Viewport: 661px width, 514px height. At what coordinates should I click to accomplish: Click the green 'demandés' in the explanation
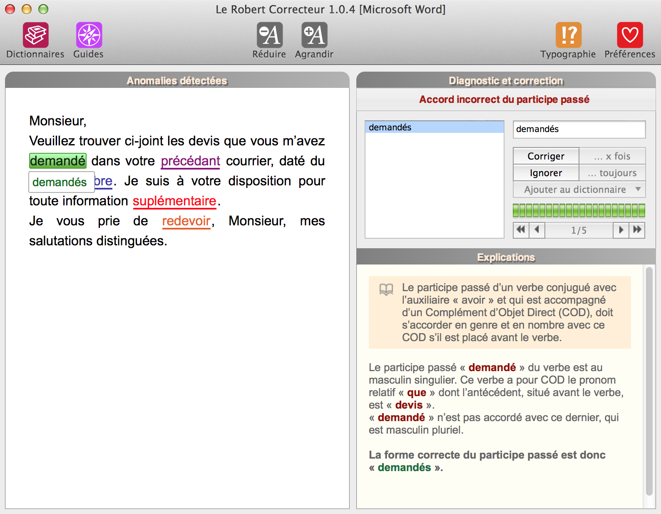(x=404, y=468)
